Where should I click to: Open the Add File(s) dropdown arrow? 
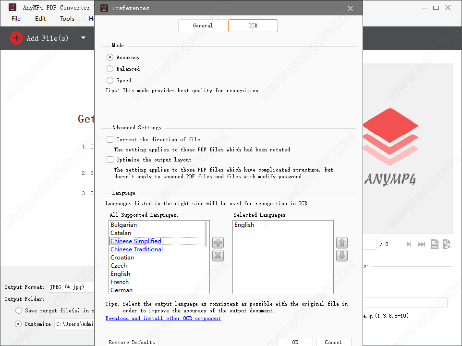click(84, 38)
